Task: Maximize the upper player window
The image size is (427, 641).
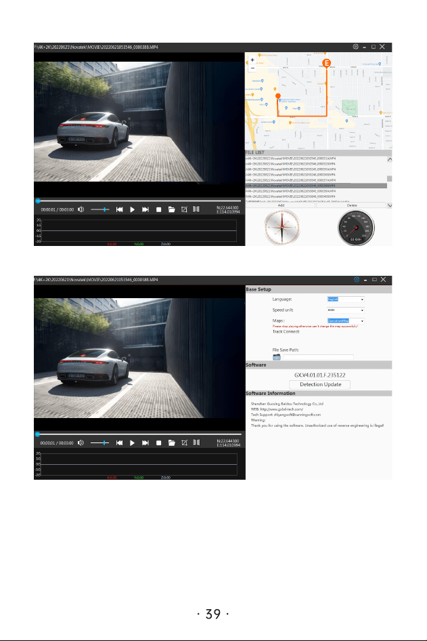Action: [373, 47]
